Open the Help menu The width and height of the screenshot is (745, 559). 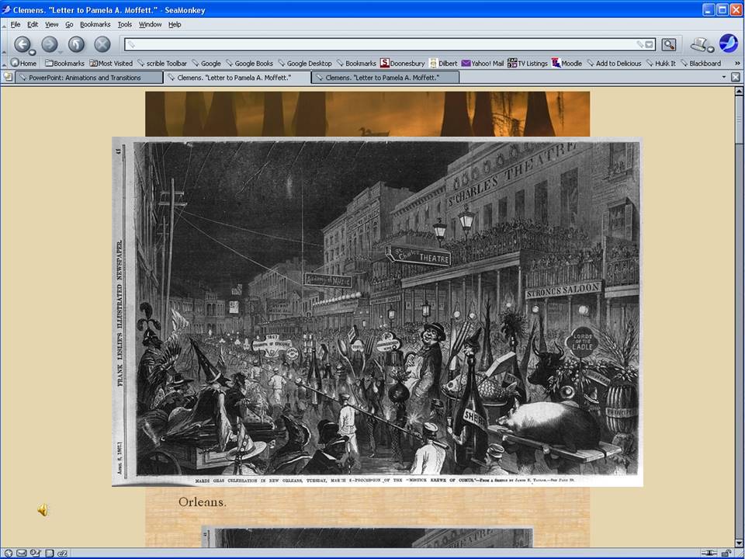[x=175, y=24]
